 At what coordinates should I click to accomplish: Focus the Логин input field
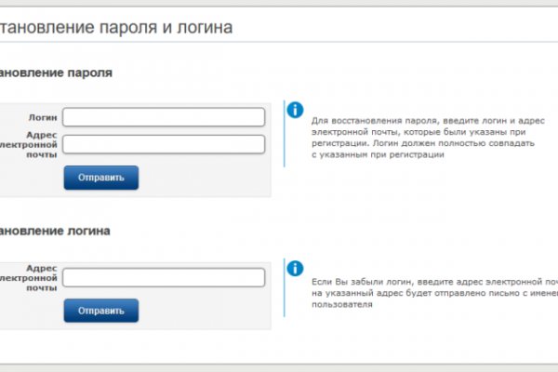point(164,117)
